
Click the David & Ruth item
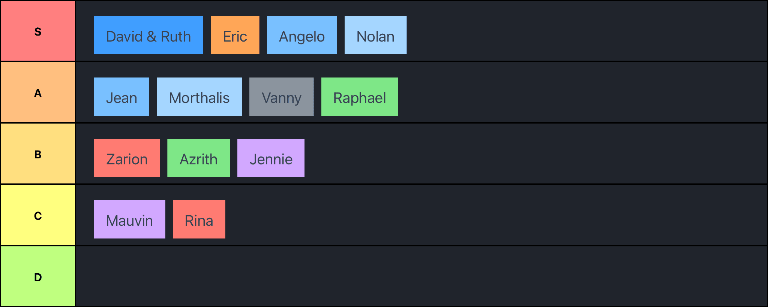pyautogui.click(x=148, y=36)
